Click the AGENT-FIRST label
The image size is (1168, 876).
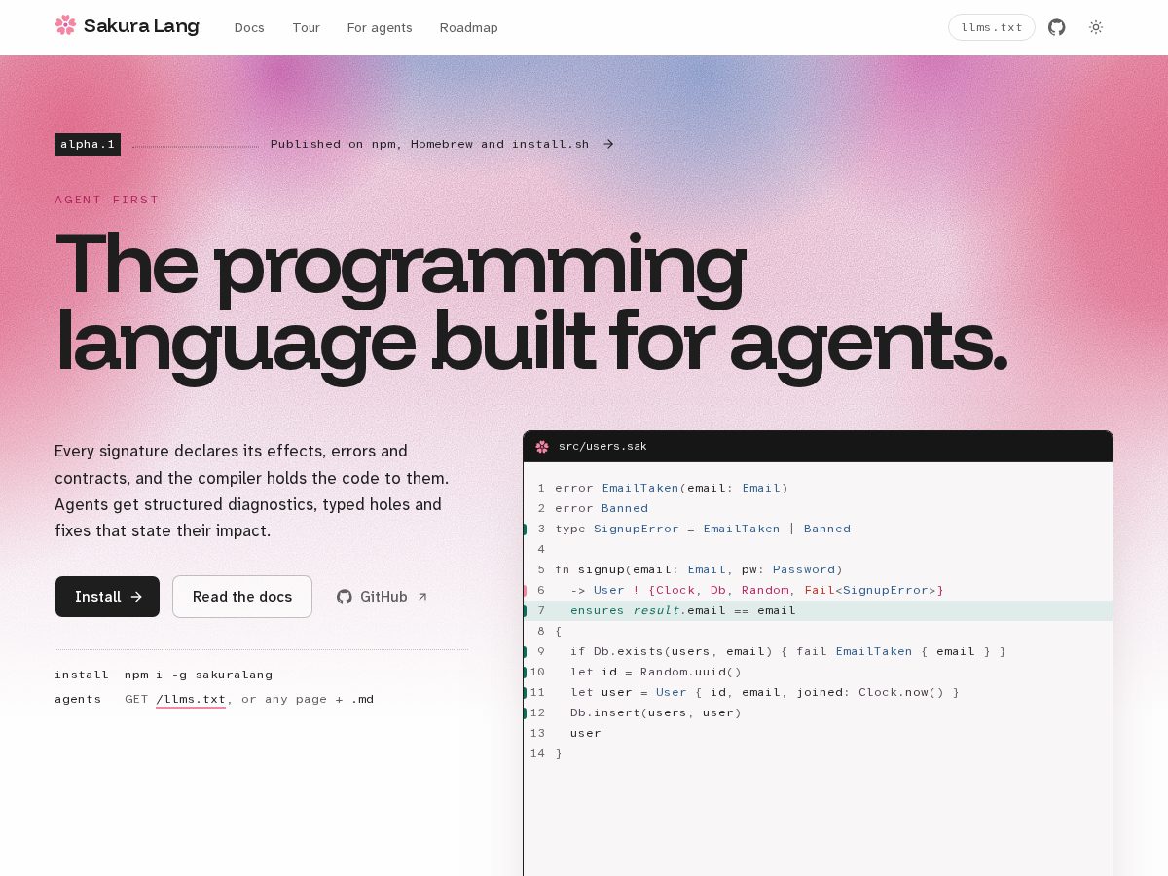(x=107, y=200)
